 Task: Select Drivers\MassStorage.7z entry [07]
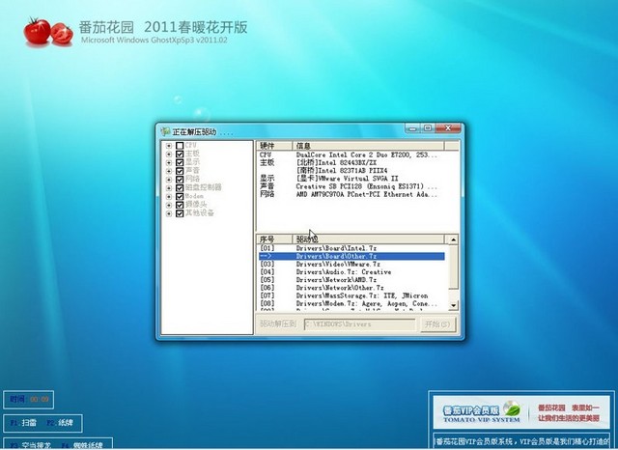[351, 295]
